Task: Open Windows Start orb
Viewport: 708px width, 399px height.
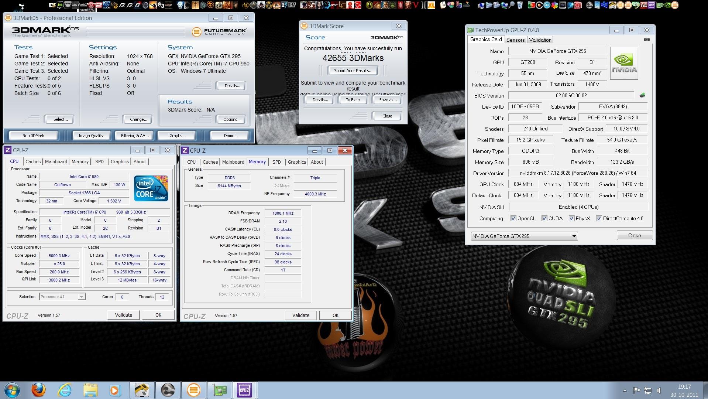Action: [x=11, y=390]
